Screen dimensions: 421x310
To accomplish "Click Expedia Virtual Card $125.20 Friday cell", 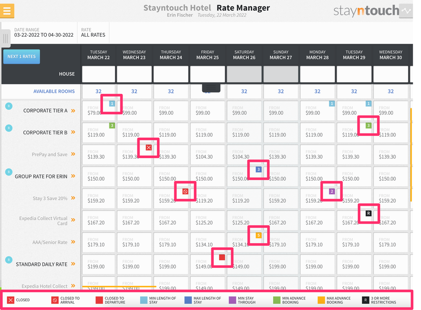I will click(208, 220).
